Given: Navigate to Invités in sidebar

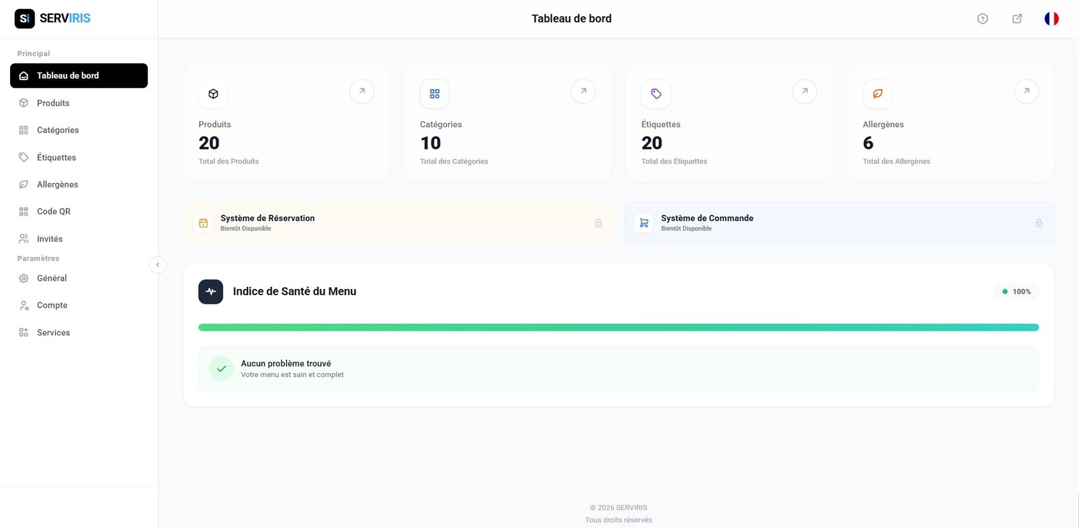Looking at the screenshot, I should 49,239.
